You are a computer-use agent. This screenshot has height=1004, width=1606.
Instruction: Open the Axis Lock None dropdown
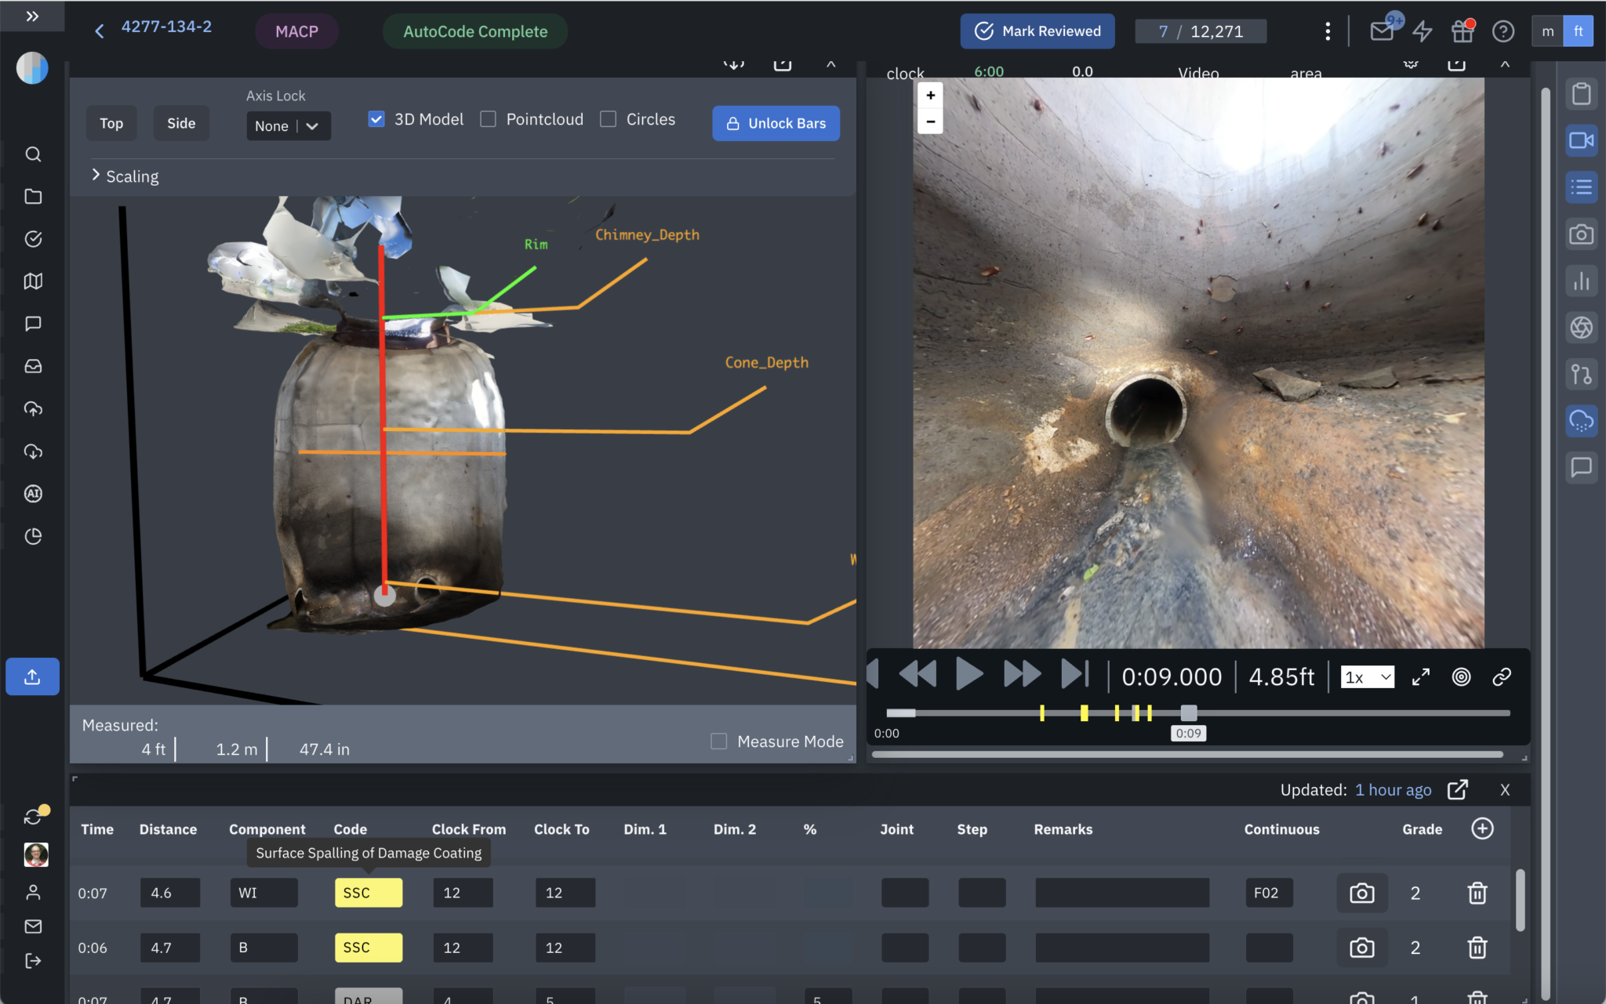click(288, 126)
